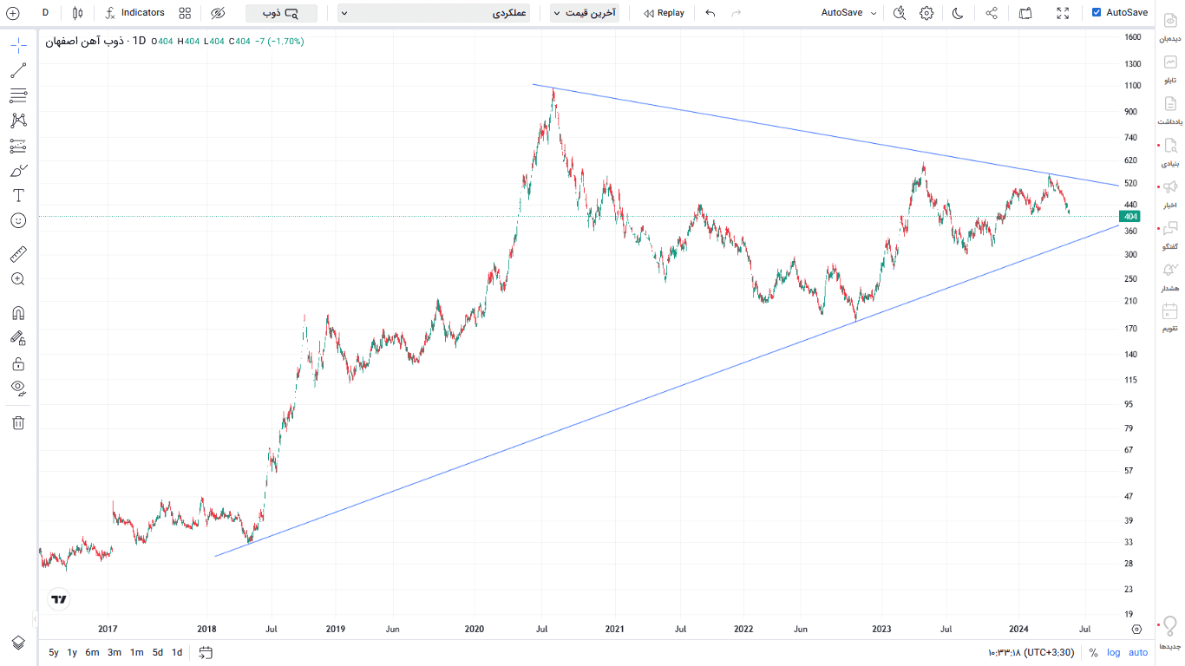The image size is (1185, 666).
Task: Open the go to date calendar icon
Action: [206, 652]
